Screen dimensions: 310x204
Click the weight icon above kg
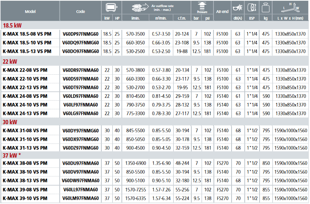265,8
